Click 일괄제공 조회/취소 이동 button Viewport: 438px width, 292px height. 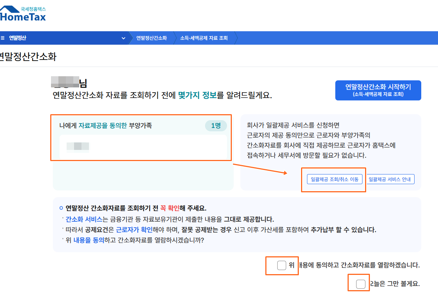334,179
